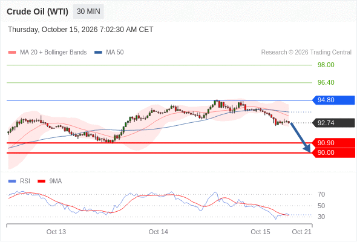This screenshot has width=357, height=242.
Task: Click the RSI 30 level label
Action: click(x=321, y=217)
